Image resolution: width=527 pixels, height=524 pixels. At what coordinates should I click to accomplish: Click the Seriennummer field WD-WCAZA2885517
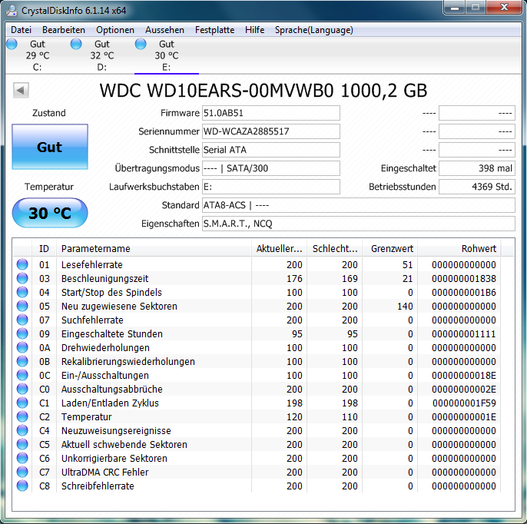point(271,131)
